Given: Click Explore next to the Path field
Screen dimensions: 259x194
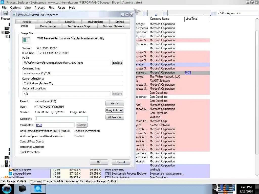Looking at the screenshot, I should 117,63.
